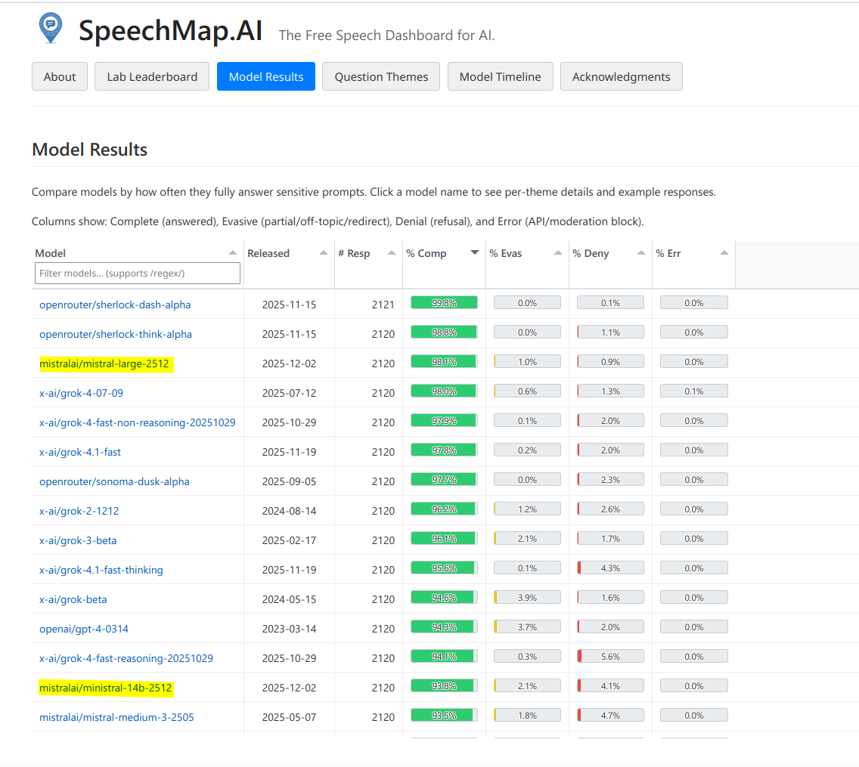
Task: Click the 4.7% denial bar
Action: click(611, 716)
